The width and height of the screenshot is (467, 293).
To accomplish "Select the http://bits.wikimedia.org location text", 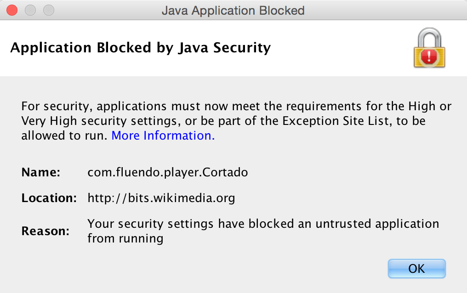I will point(161,198).
